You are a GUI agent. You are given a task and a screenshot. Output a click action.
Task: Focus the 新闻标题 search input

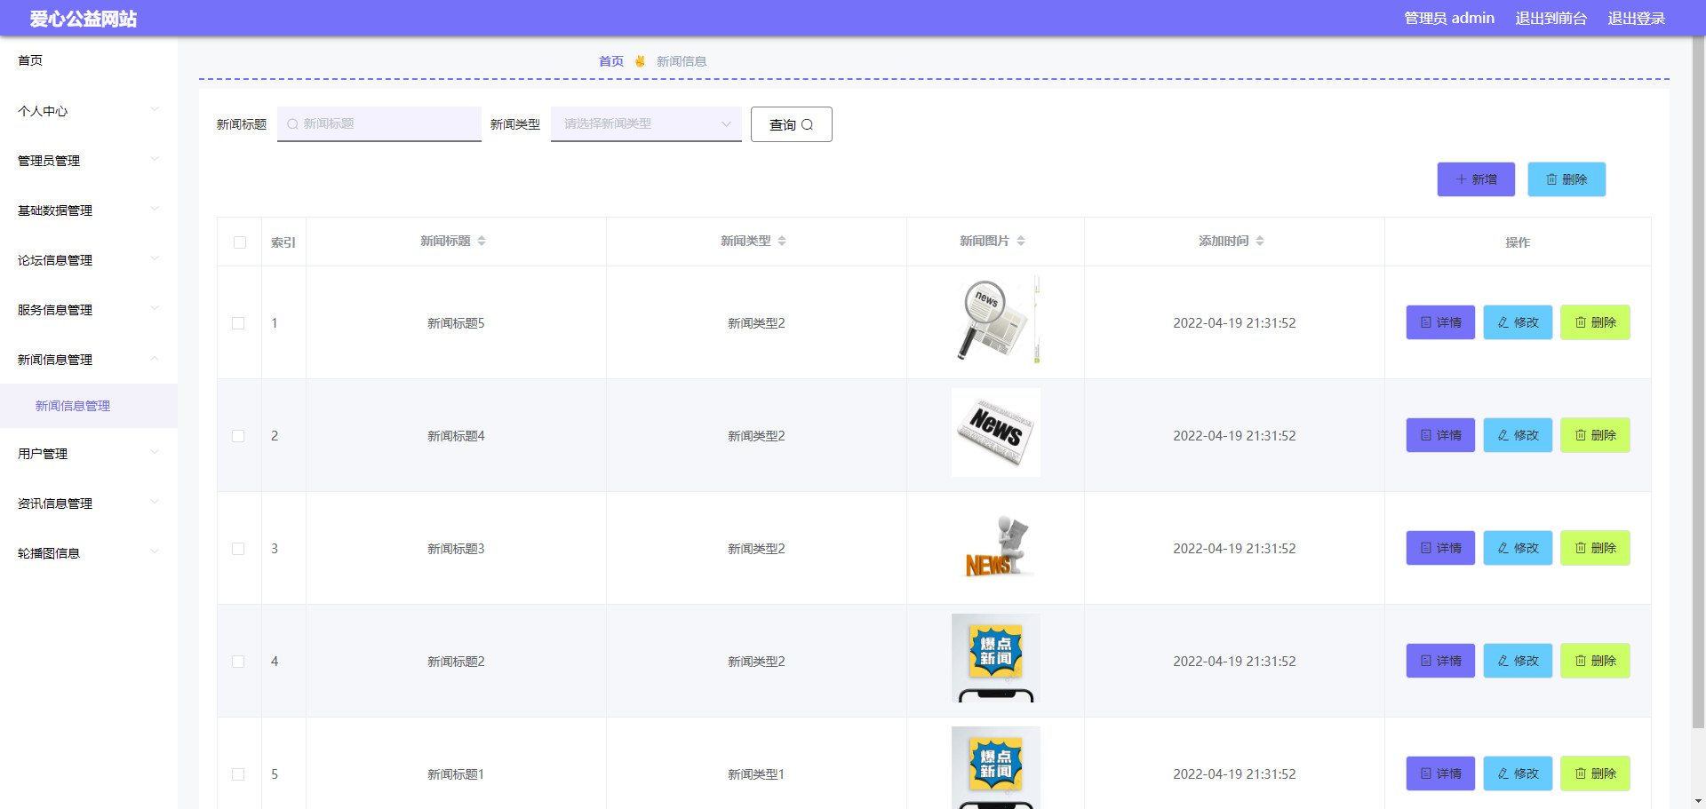[379, 124]
